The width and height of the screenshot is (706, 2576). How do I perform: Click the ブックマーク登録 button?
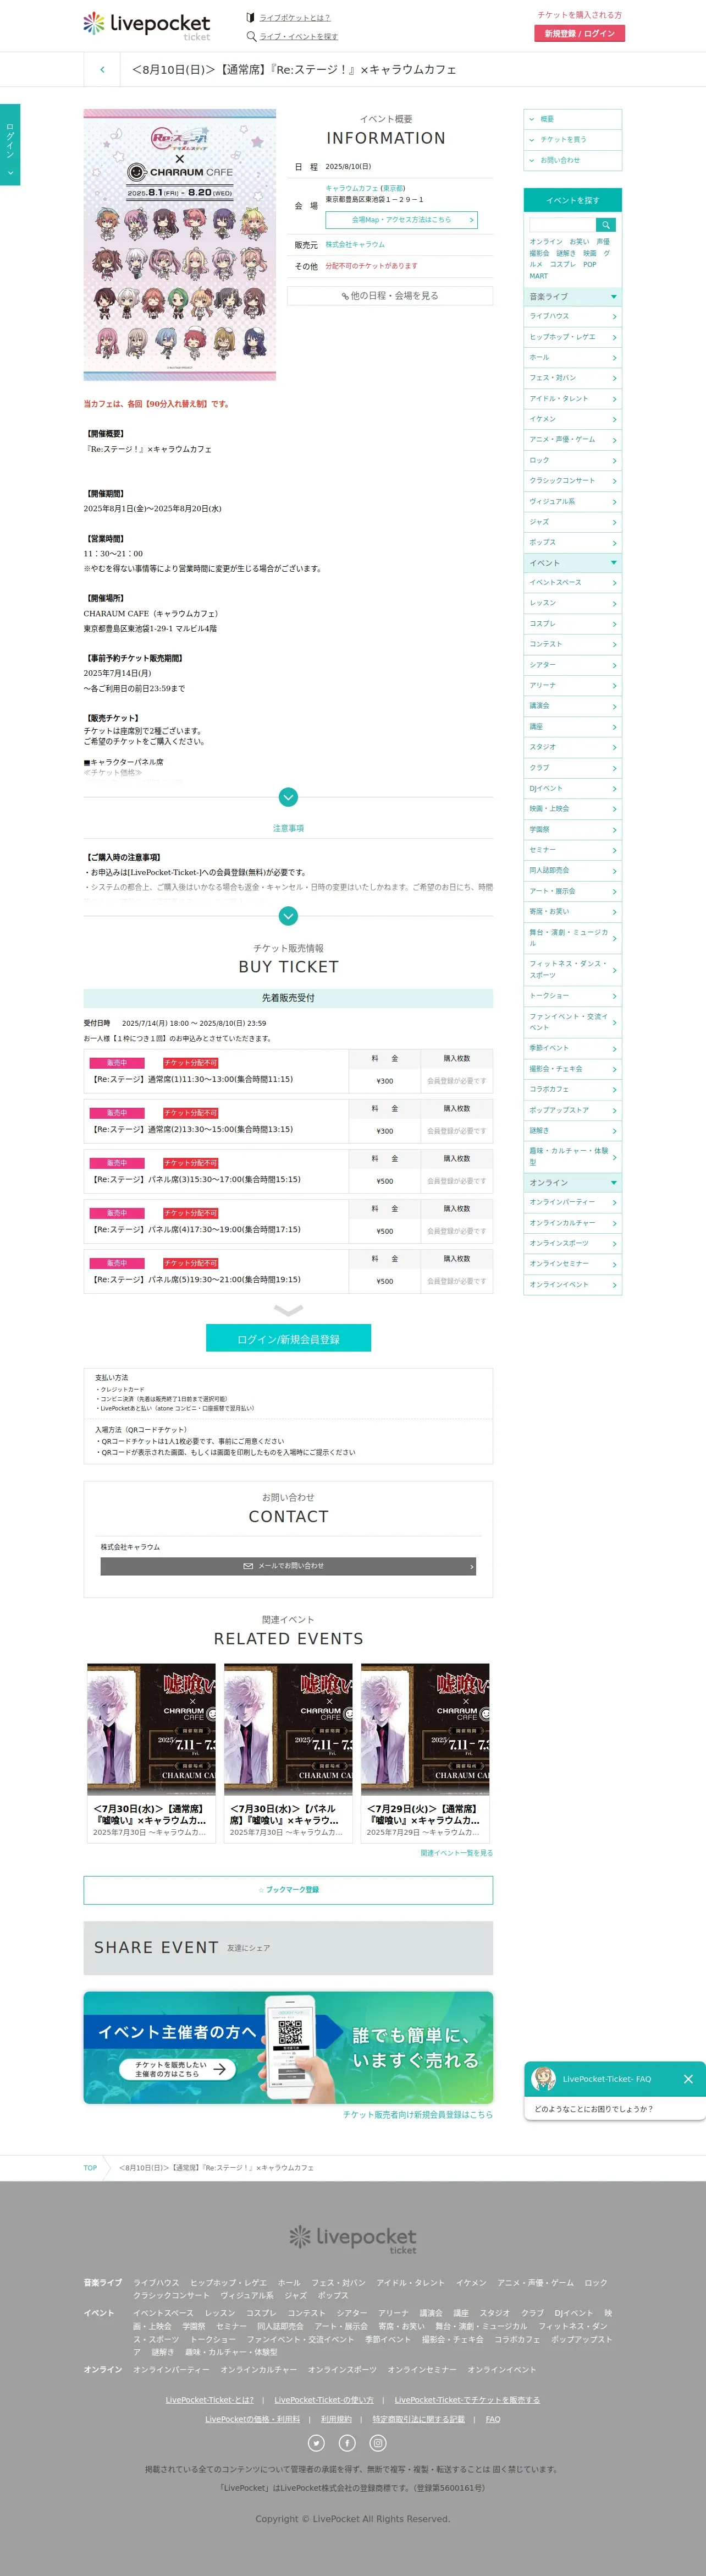288,1889
